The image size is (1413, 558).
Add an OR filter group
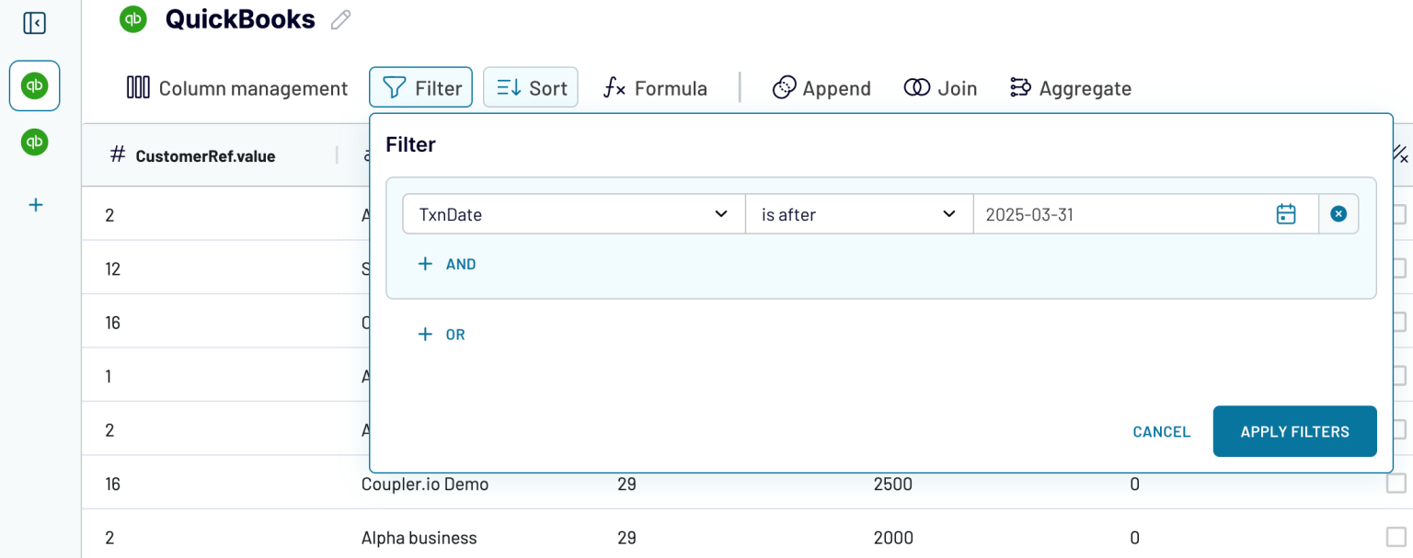442,334
